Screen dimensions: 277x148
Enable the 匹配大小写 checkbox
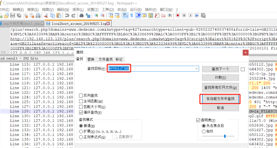tap(81, 107)
